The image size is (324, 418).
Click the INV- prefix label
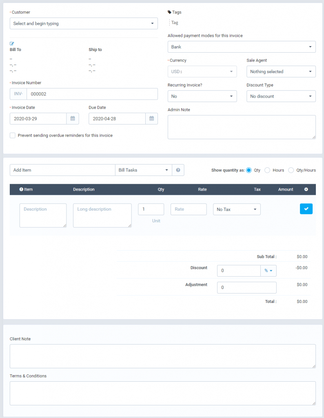[x=18, y=94]
